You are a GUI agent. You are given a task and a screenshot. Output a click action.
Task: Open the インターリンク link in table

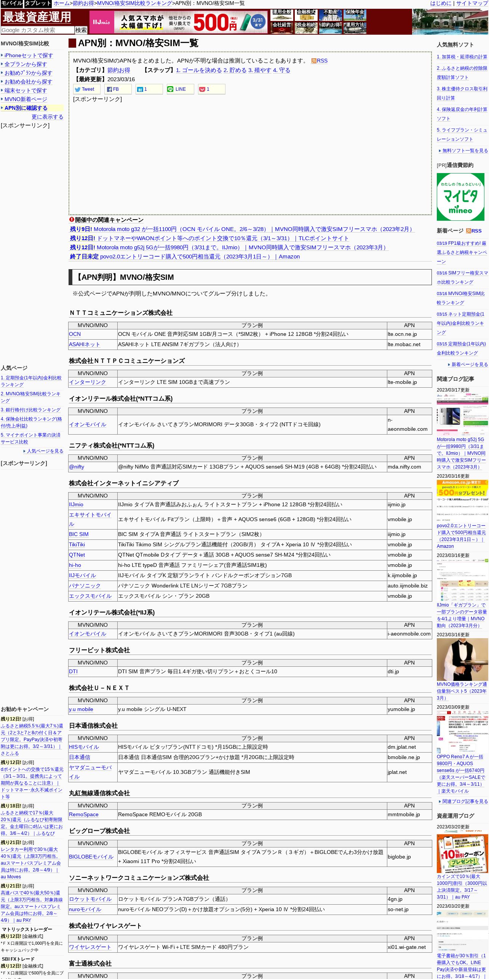click(x=87, y=382)
